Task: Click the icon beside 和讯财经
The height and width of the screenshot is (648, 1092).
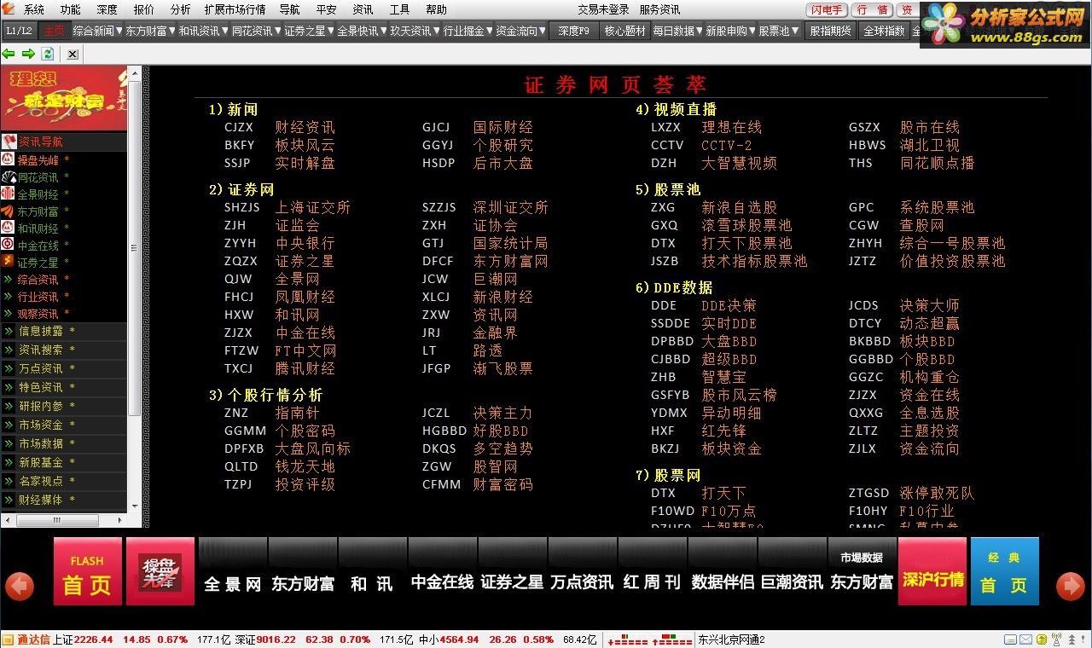Action: click(9, 228)
